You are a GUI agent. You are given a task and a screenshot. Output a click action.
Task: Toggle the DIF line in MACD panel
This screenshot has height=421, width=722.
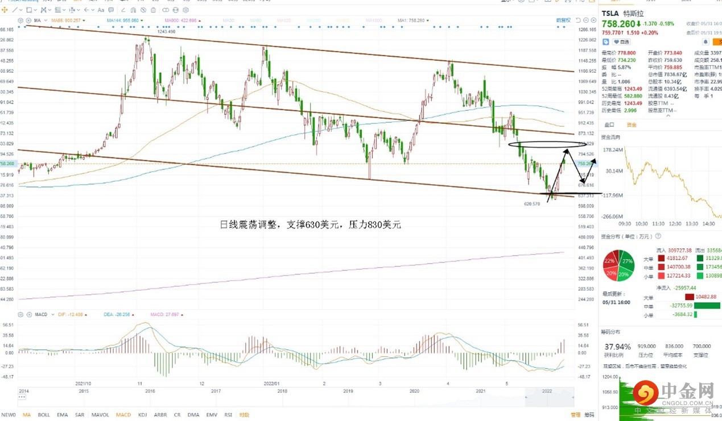[x=71, y=314]
